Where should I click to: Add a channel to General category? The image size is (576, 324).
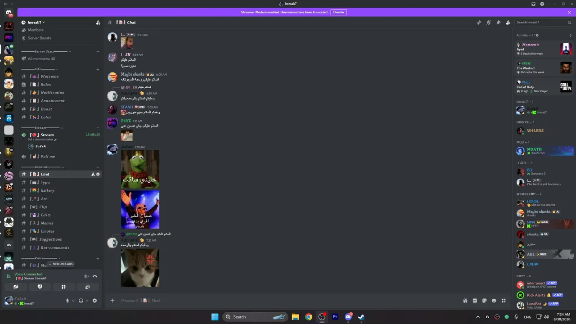(x=98, y=167)
